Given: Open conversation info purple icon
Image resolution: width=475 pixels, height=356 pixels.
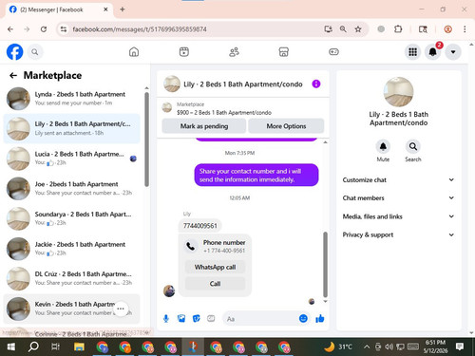Looking at the screenshot, I should coord(316,84).
